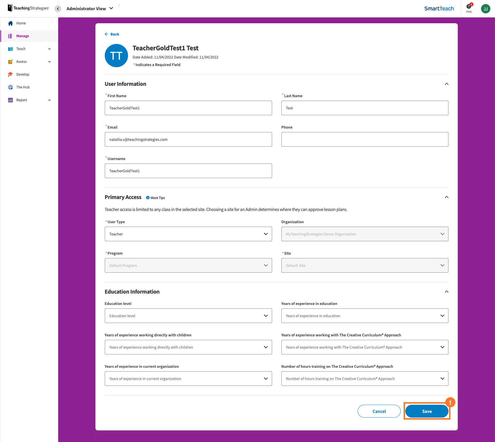Click inside the Phone input field
Image resolution: width=495 pixels, height=442 pixels.
pyautogui.click(x=365, y=139)
